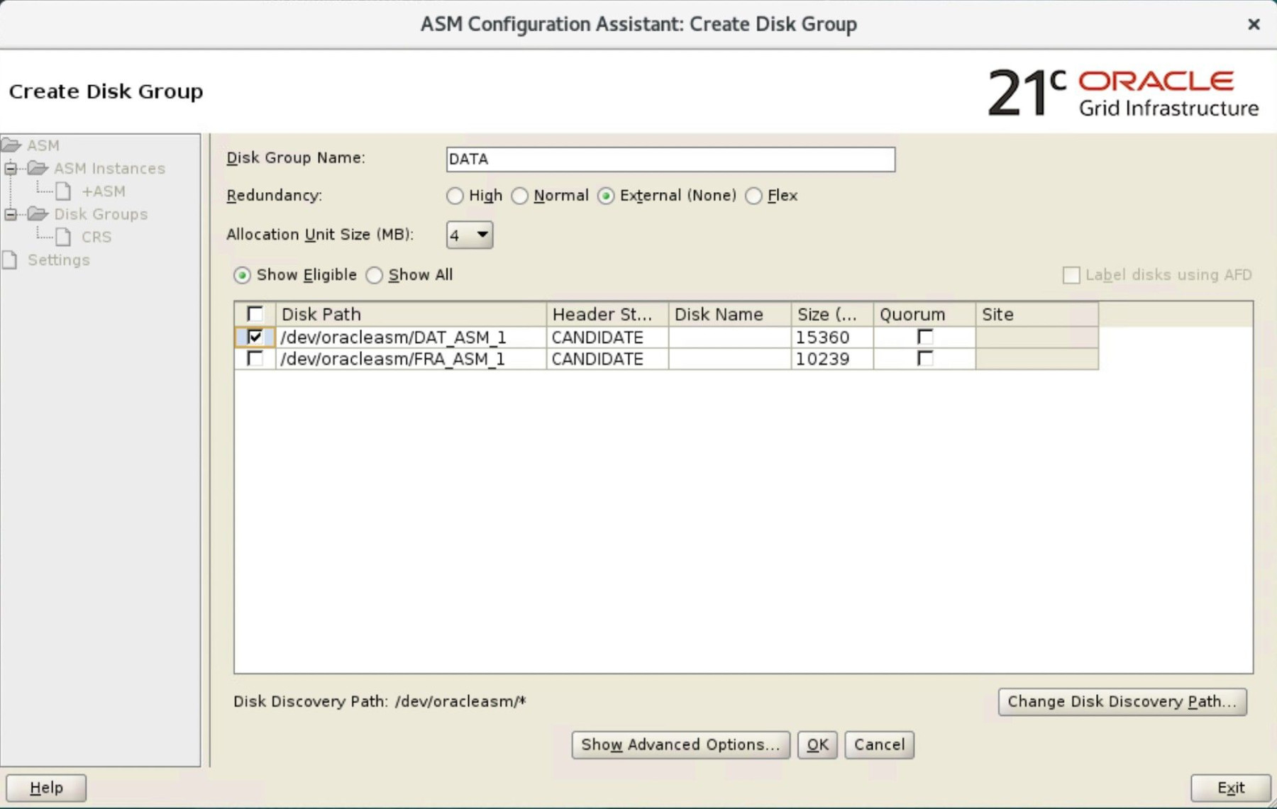Viewport: 1277px width, 809px height.
Task: Click the Settings page icon
Action: [x=10, y=260]
